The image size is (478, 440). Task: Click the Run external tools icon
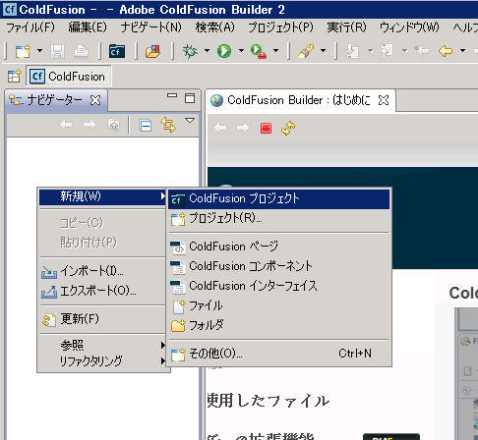point(259,51)
